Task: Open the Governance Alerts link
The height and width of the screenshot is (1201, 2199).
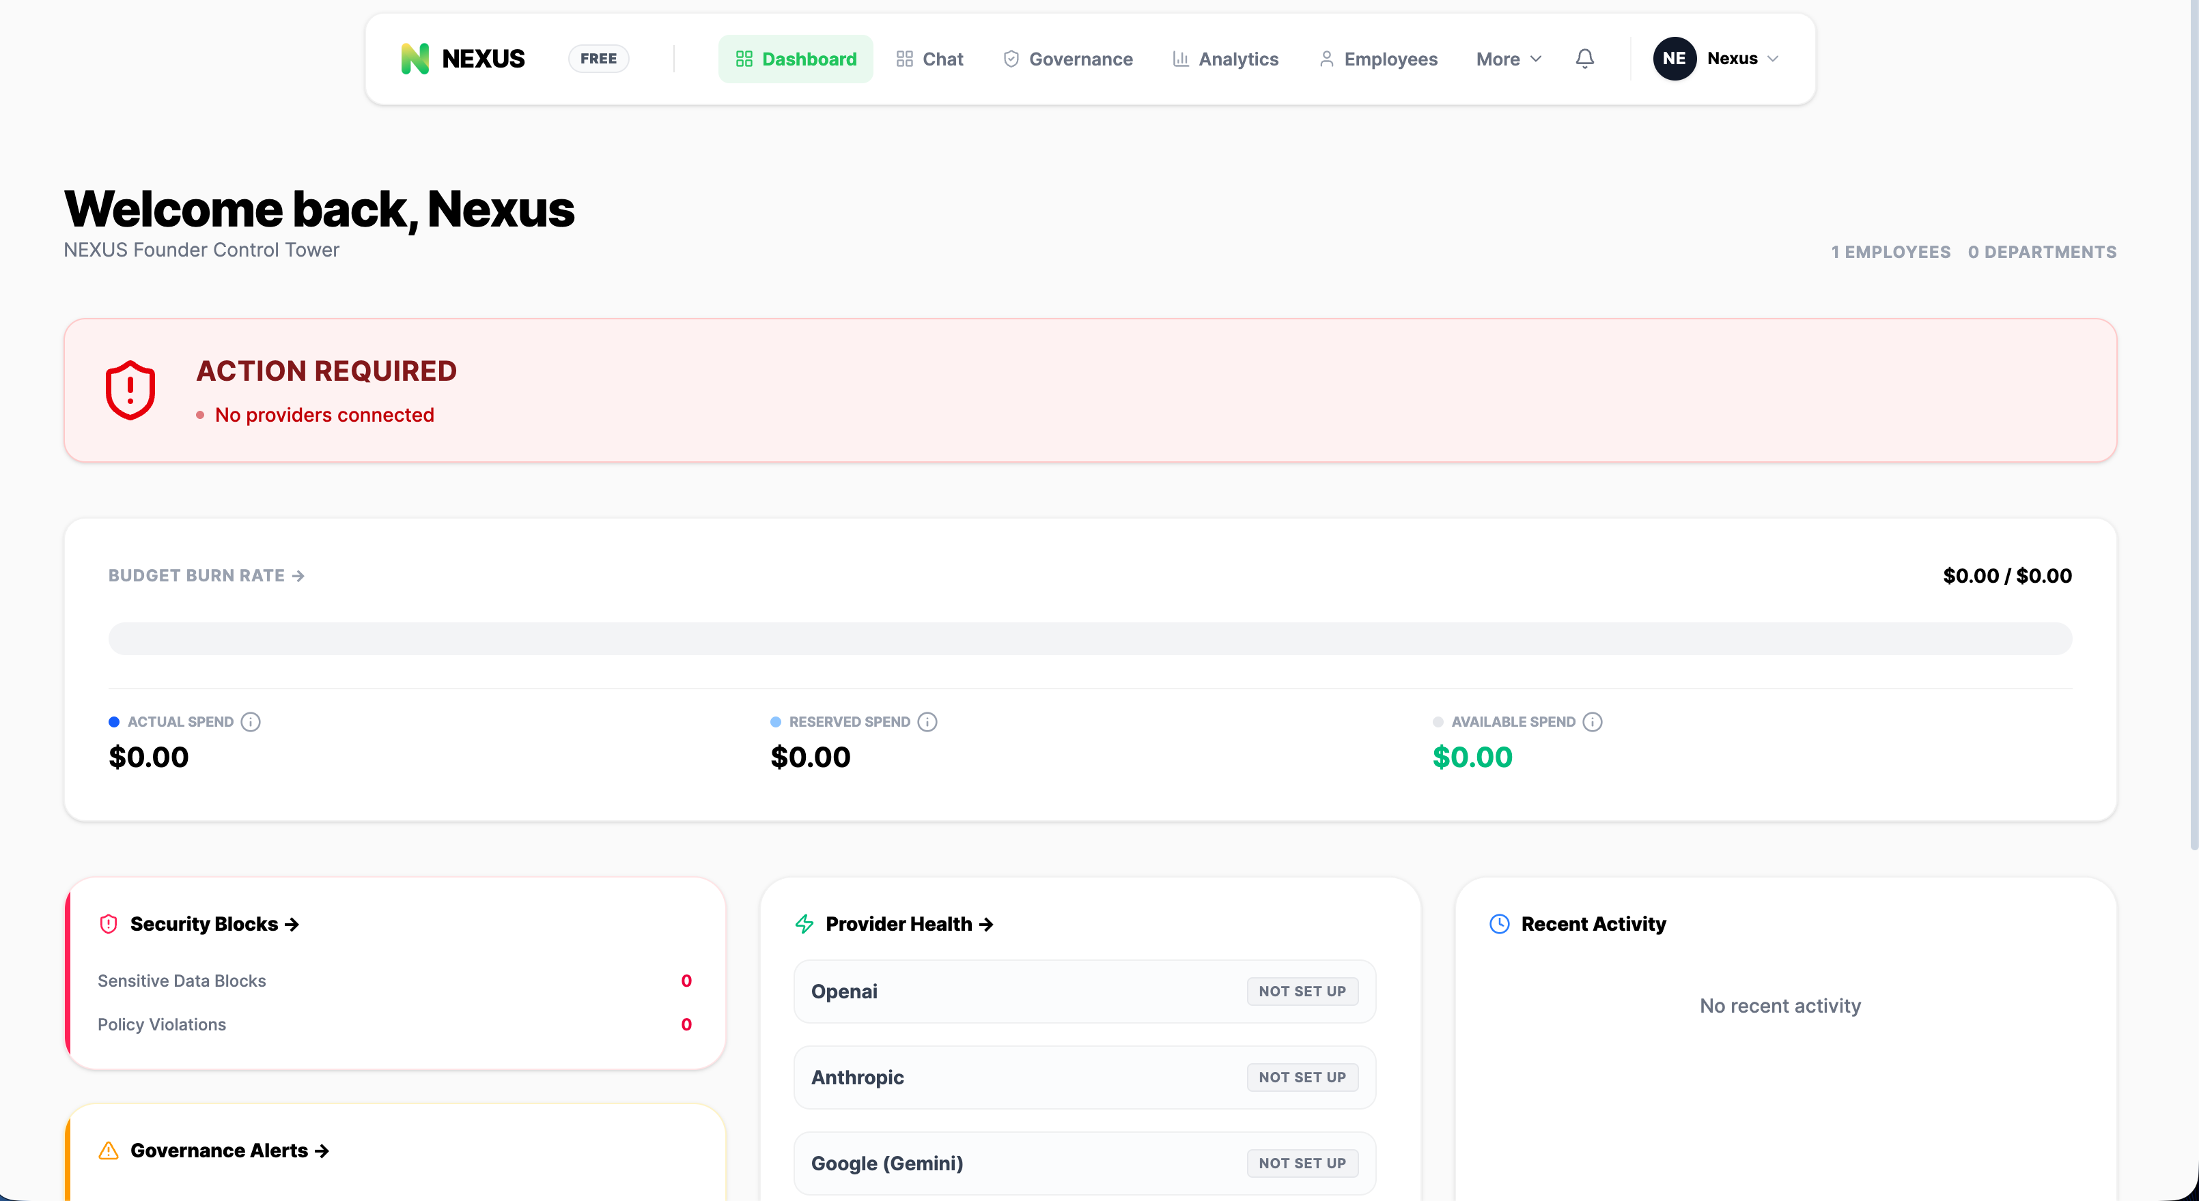Action: tap(229, 1151)
